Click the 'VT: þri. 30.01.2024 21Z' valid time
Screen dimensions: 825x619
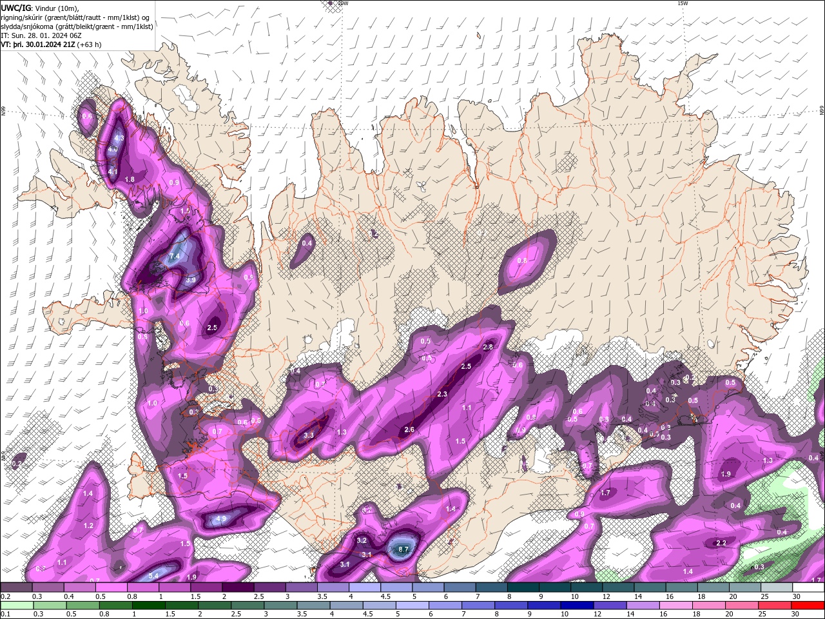(38, 44)
